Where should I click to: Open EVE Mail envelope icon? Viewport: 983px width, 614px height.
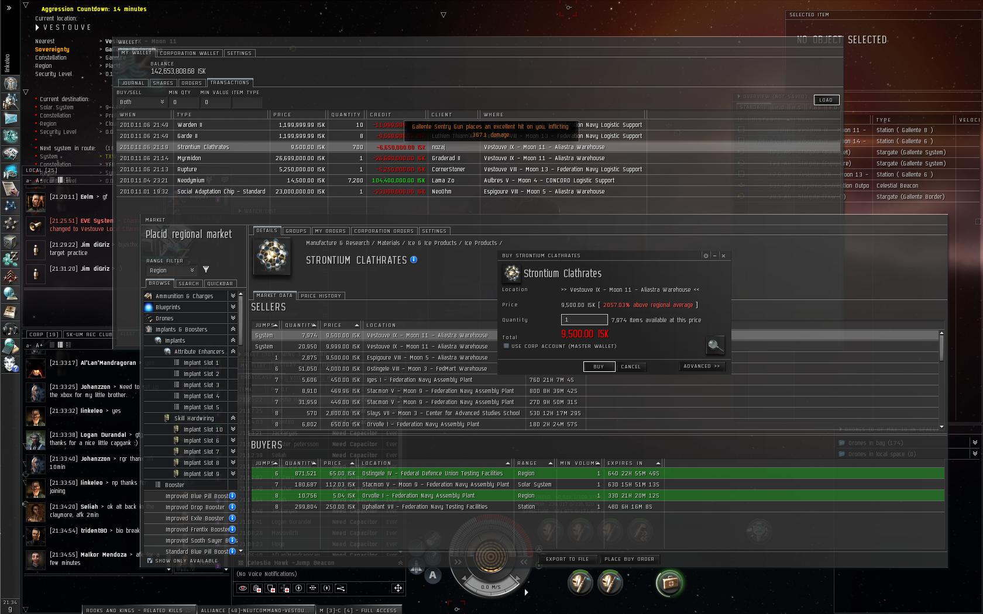click(10, 119)
